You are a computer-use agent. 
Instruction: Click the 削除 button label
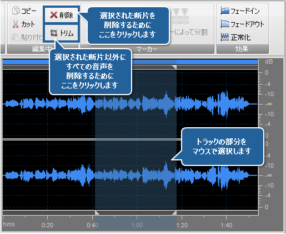coord(66,15)
